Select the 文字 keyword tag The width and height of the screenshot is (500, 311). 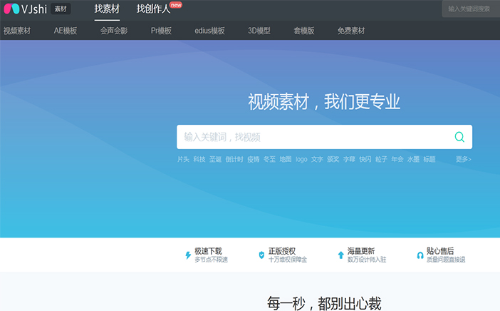point(317,159)
